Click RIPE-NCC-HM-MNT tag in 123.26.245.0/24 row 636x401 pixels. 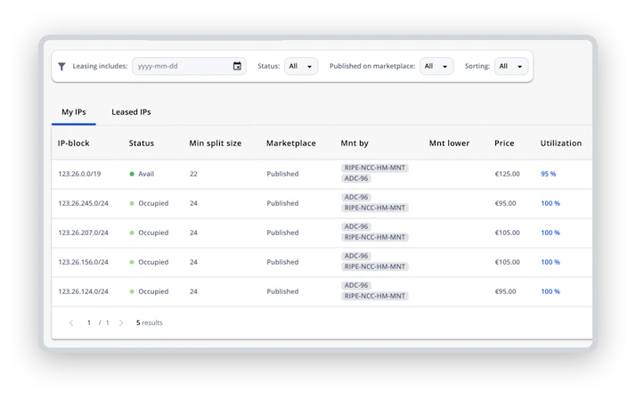click(375, 208)
